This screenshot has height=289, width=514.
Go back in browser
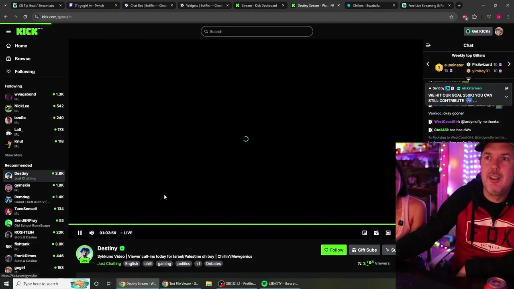click(6, 17)
